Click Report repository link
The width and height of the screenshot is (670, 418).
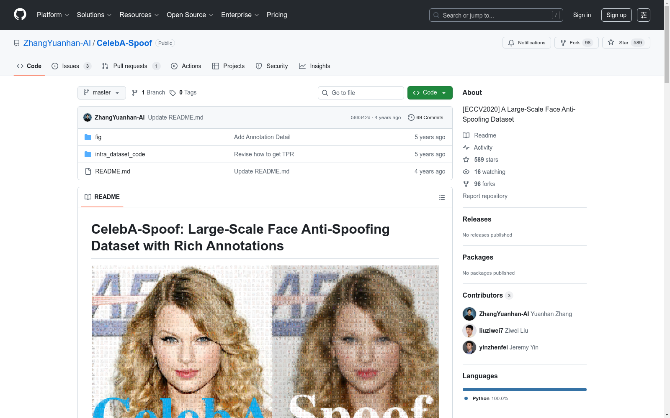click(485, 196)
